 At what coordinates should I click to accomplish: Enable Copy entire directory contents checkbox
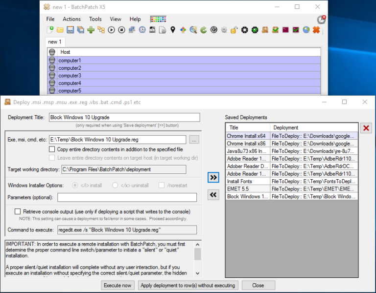pyautogui.click(x=52, y=149)
